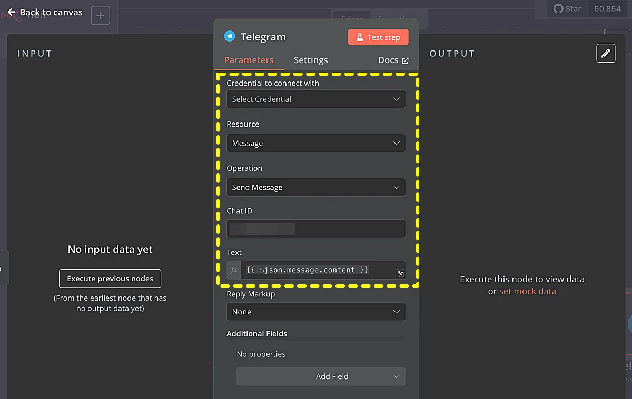The height and width of the screenshot is (399, 632).
Task: Click the Chat ID input field
Action: click(316, 229)
